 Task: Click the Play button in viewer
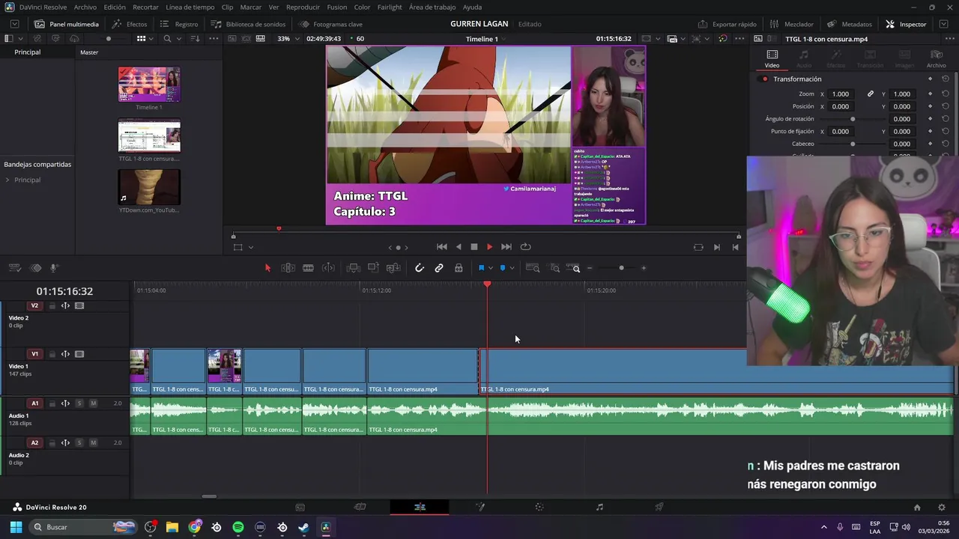coord(490,247)
